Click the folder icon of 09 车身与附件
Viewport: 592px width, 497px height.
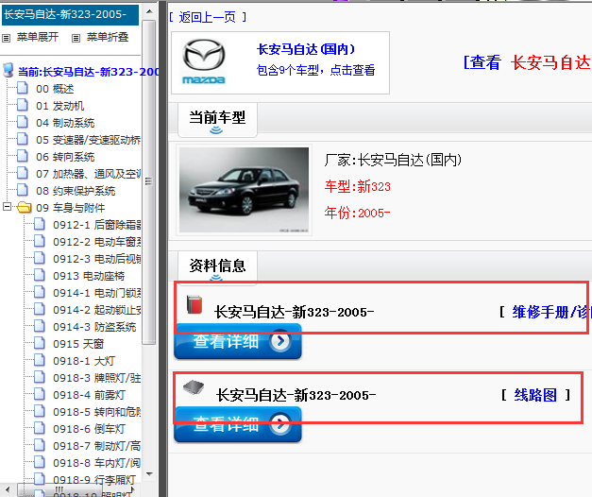click(24, 207)
